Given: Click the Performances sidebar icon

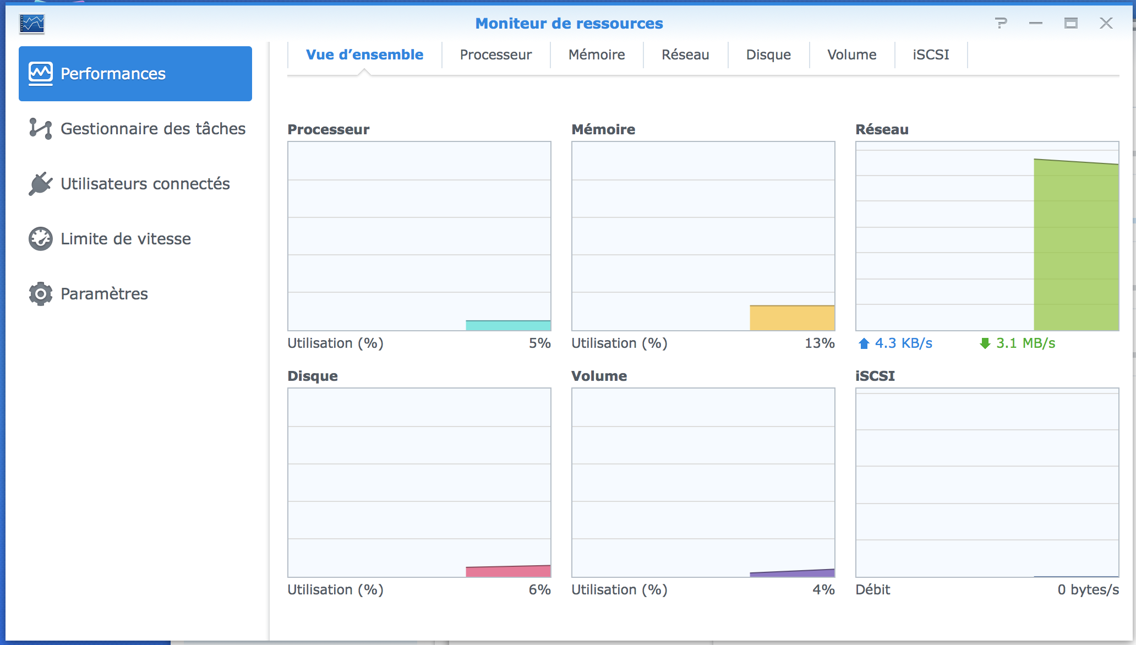Looking at the screenshot, I should (41, 74).
